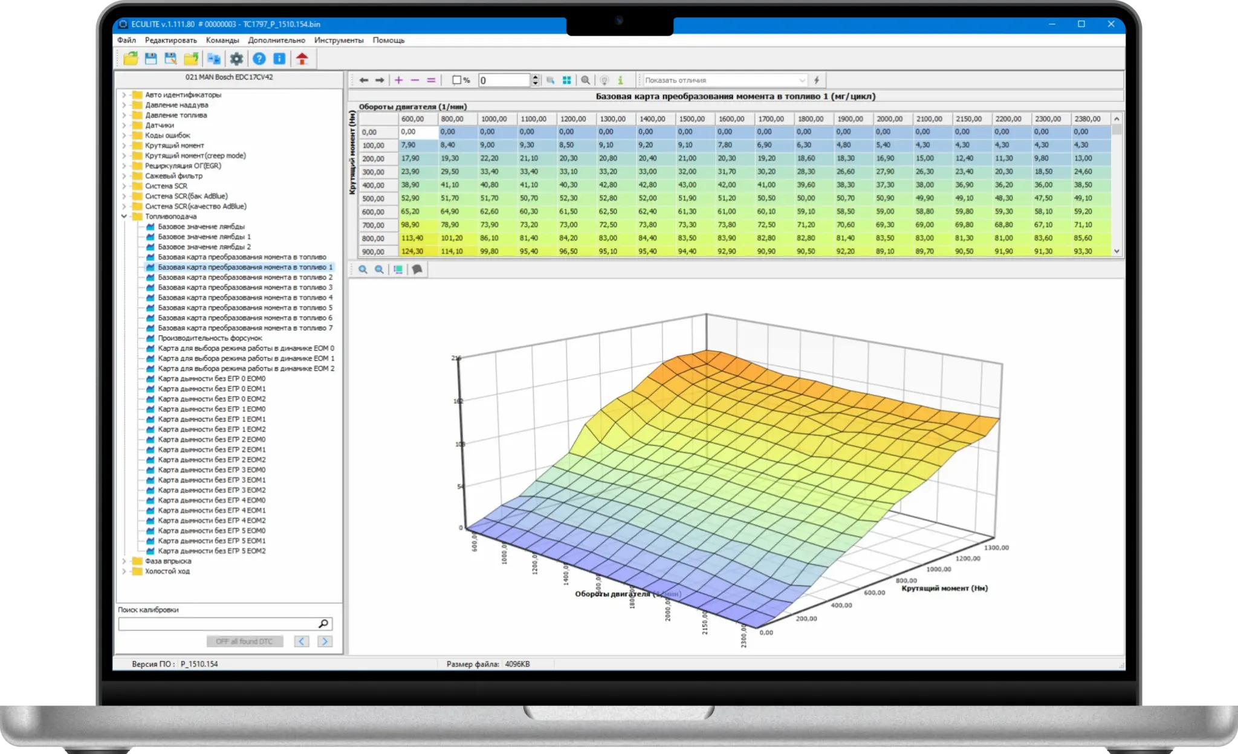Select cell 7,90 in row 100,00
Viewport: 1238px width, 754px height.
pyautogui.click(x=418, y=145)
